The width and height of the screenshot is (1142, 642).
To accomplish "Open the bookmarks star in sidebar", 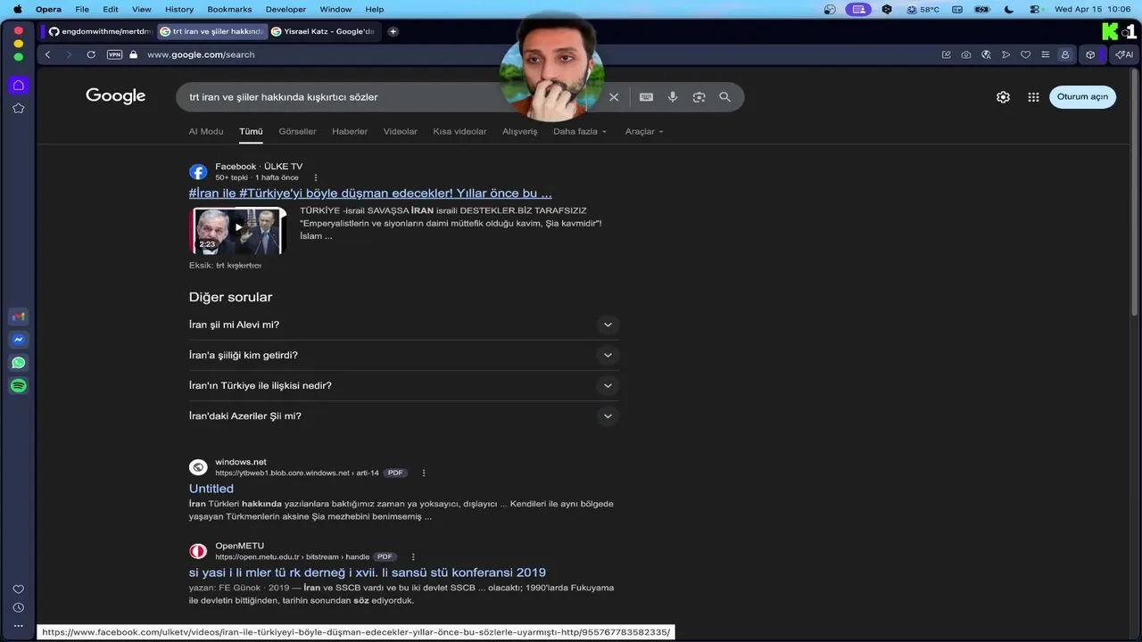I will pyautogui.click(x=18, y=109).
